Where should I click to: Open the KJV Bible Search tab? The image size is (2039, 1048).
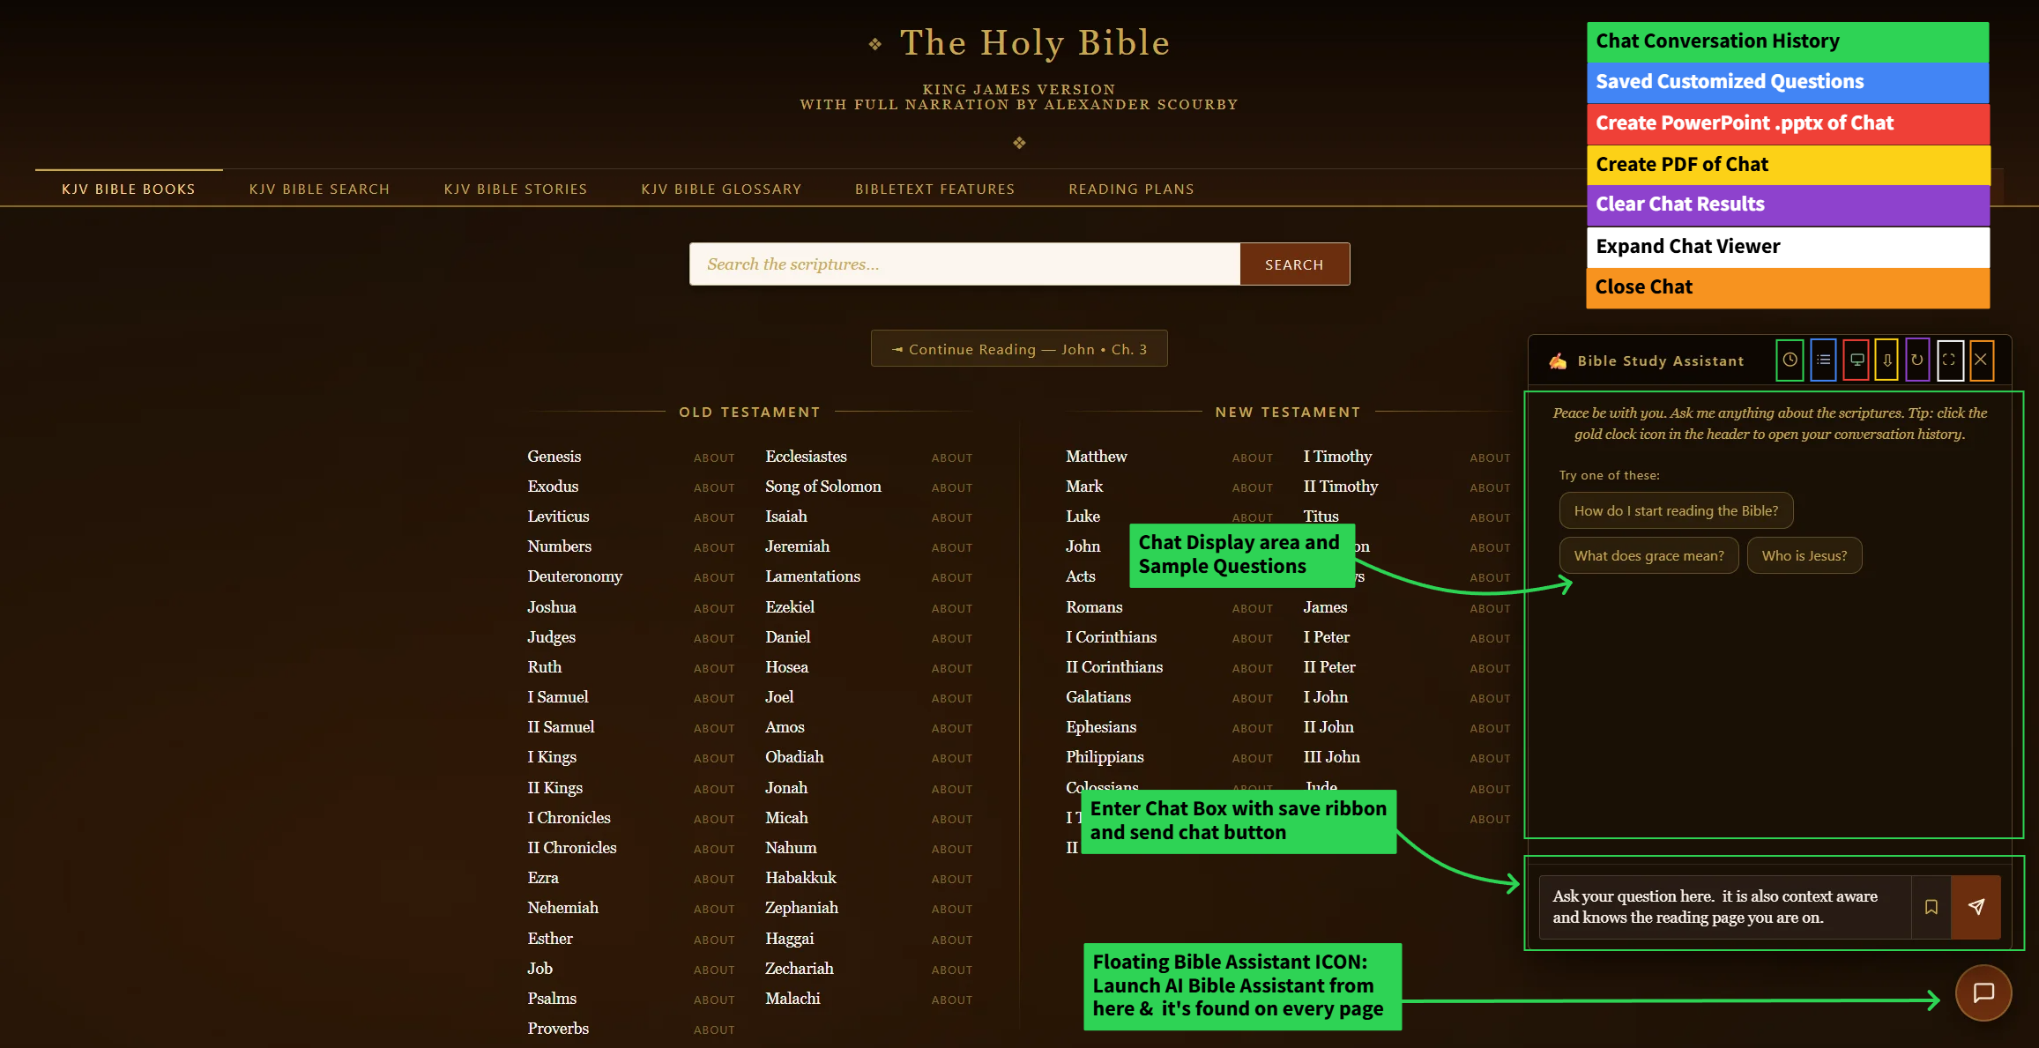pos(319,189)
